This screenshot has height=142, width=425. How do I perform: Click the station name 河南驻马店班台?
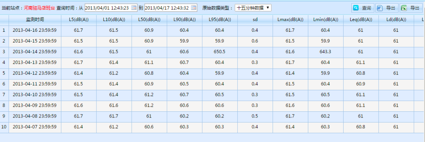39,8
